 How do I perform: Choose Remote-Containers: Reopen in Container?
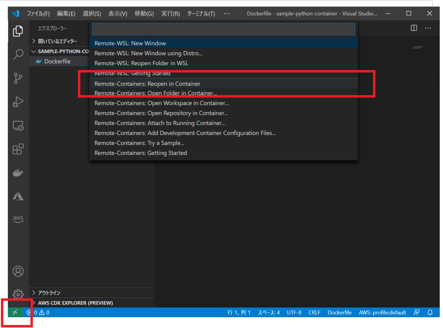[x=223, y=83]
